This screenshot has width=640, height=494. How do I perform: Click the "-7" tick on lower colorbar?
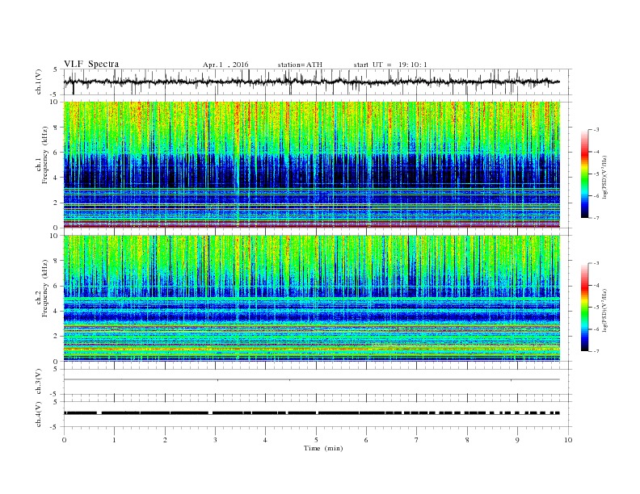[596, 351]
